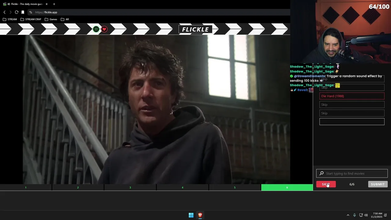Open site settings icon in address bar
This screenshot has width=391, height=220.
[31, 12]
